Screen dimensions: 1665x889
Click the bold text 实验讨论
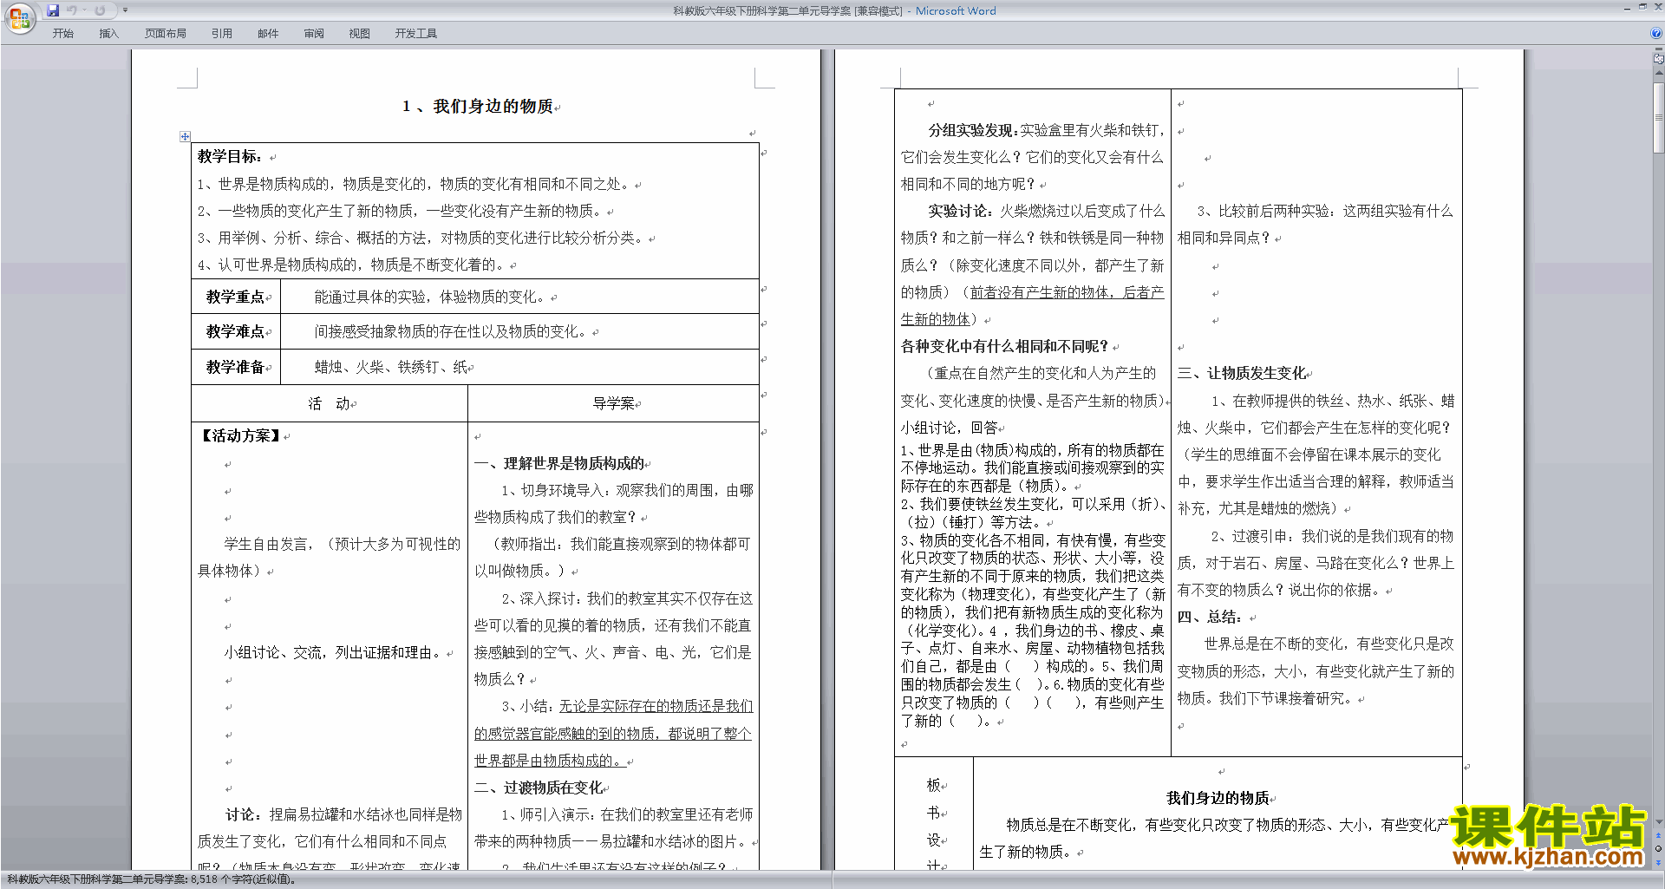click(960, 211)
